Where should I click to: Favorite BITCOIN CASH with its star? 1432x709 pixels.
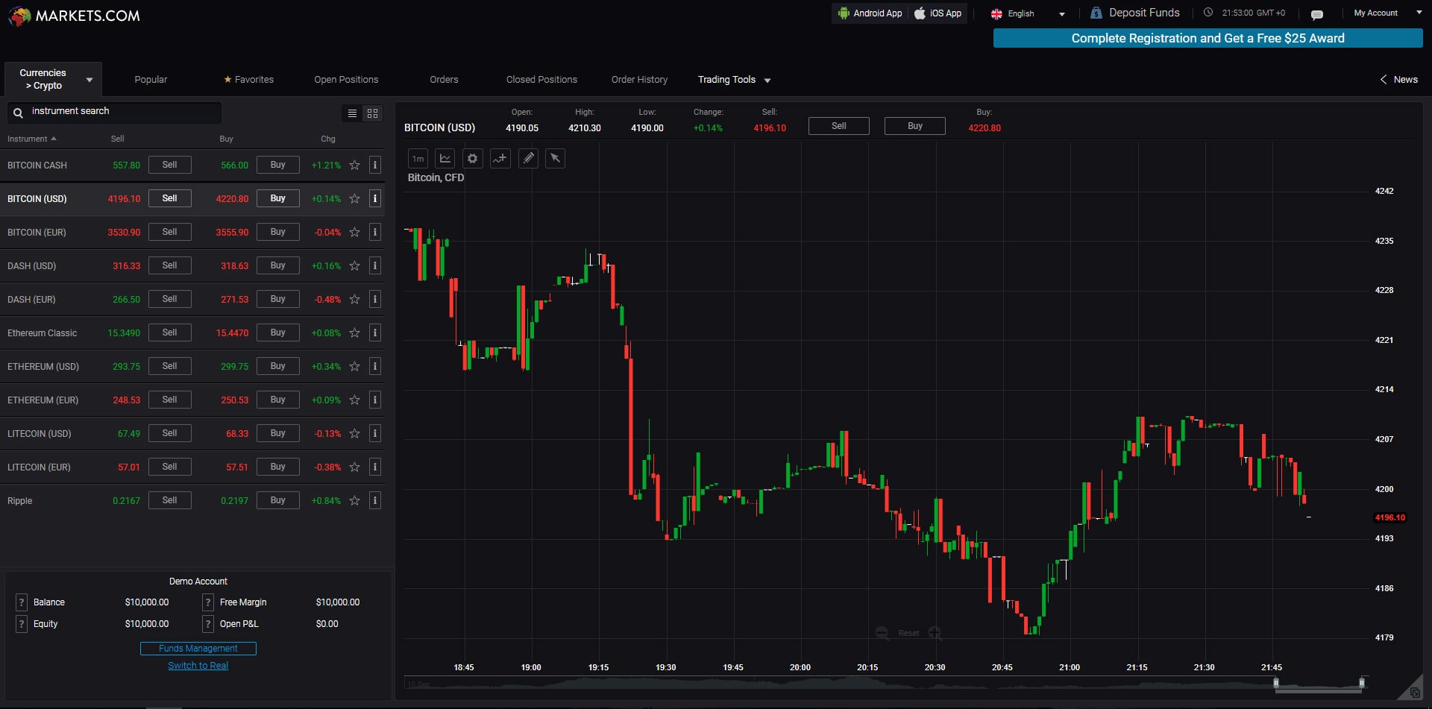coord(355,166)
